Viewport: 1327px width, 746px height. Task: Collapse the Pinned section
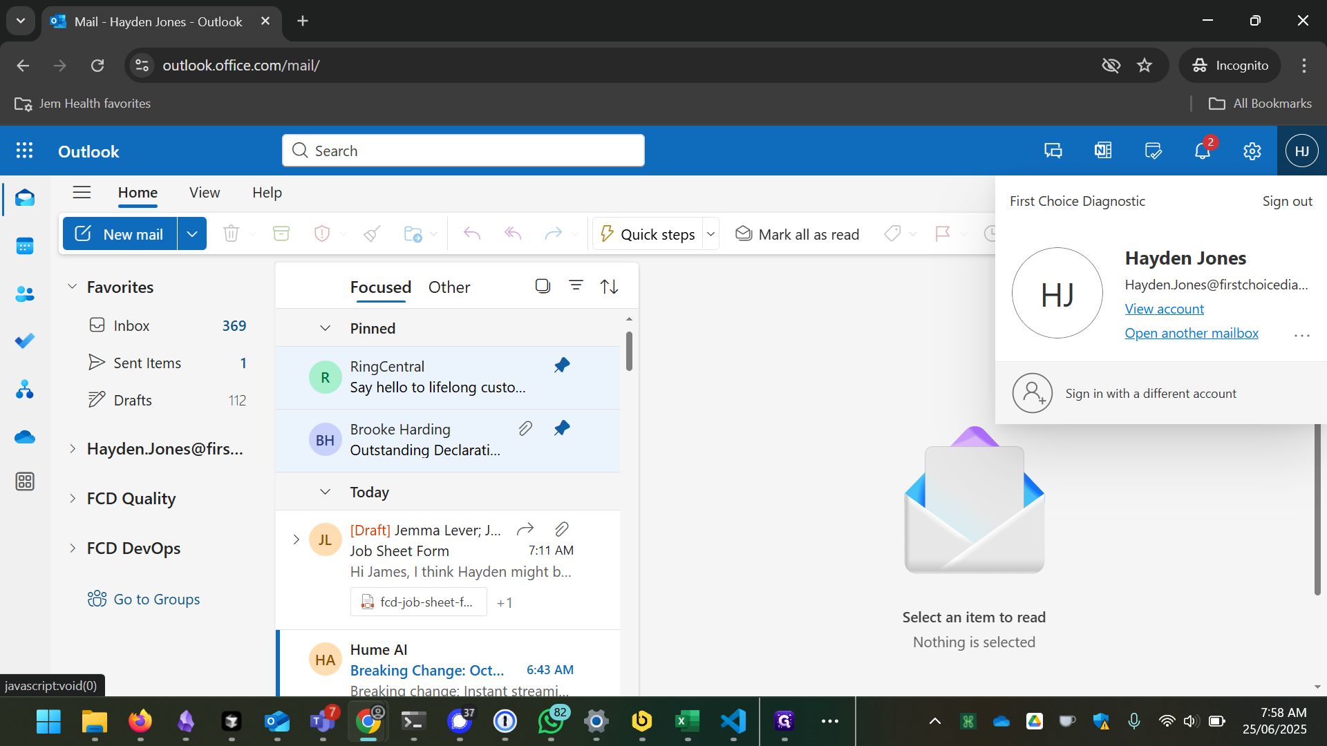[325, 328]
